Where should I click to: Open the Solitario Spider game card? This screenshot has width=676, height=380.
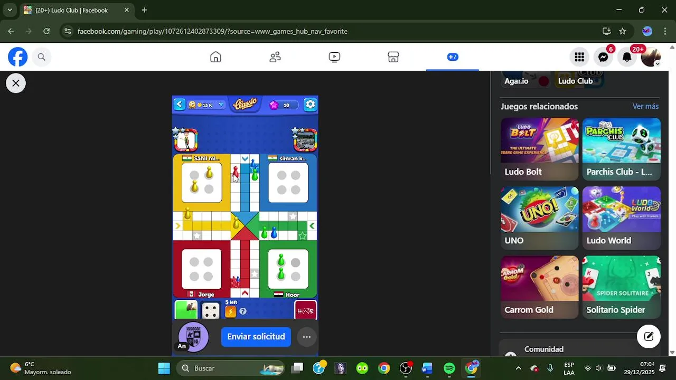pos(622,287)
